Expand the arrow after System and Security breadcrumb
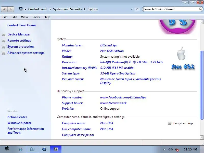This screenshot has width=204, height=153. [x=85, y=9]
